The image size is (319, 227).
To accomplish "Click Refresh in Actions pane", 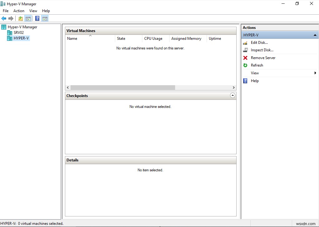I will click(257, 65).
